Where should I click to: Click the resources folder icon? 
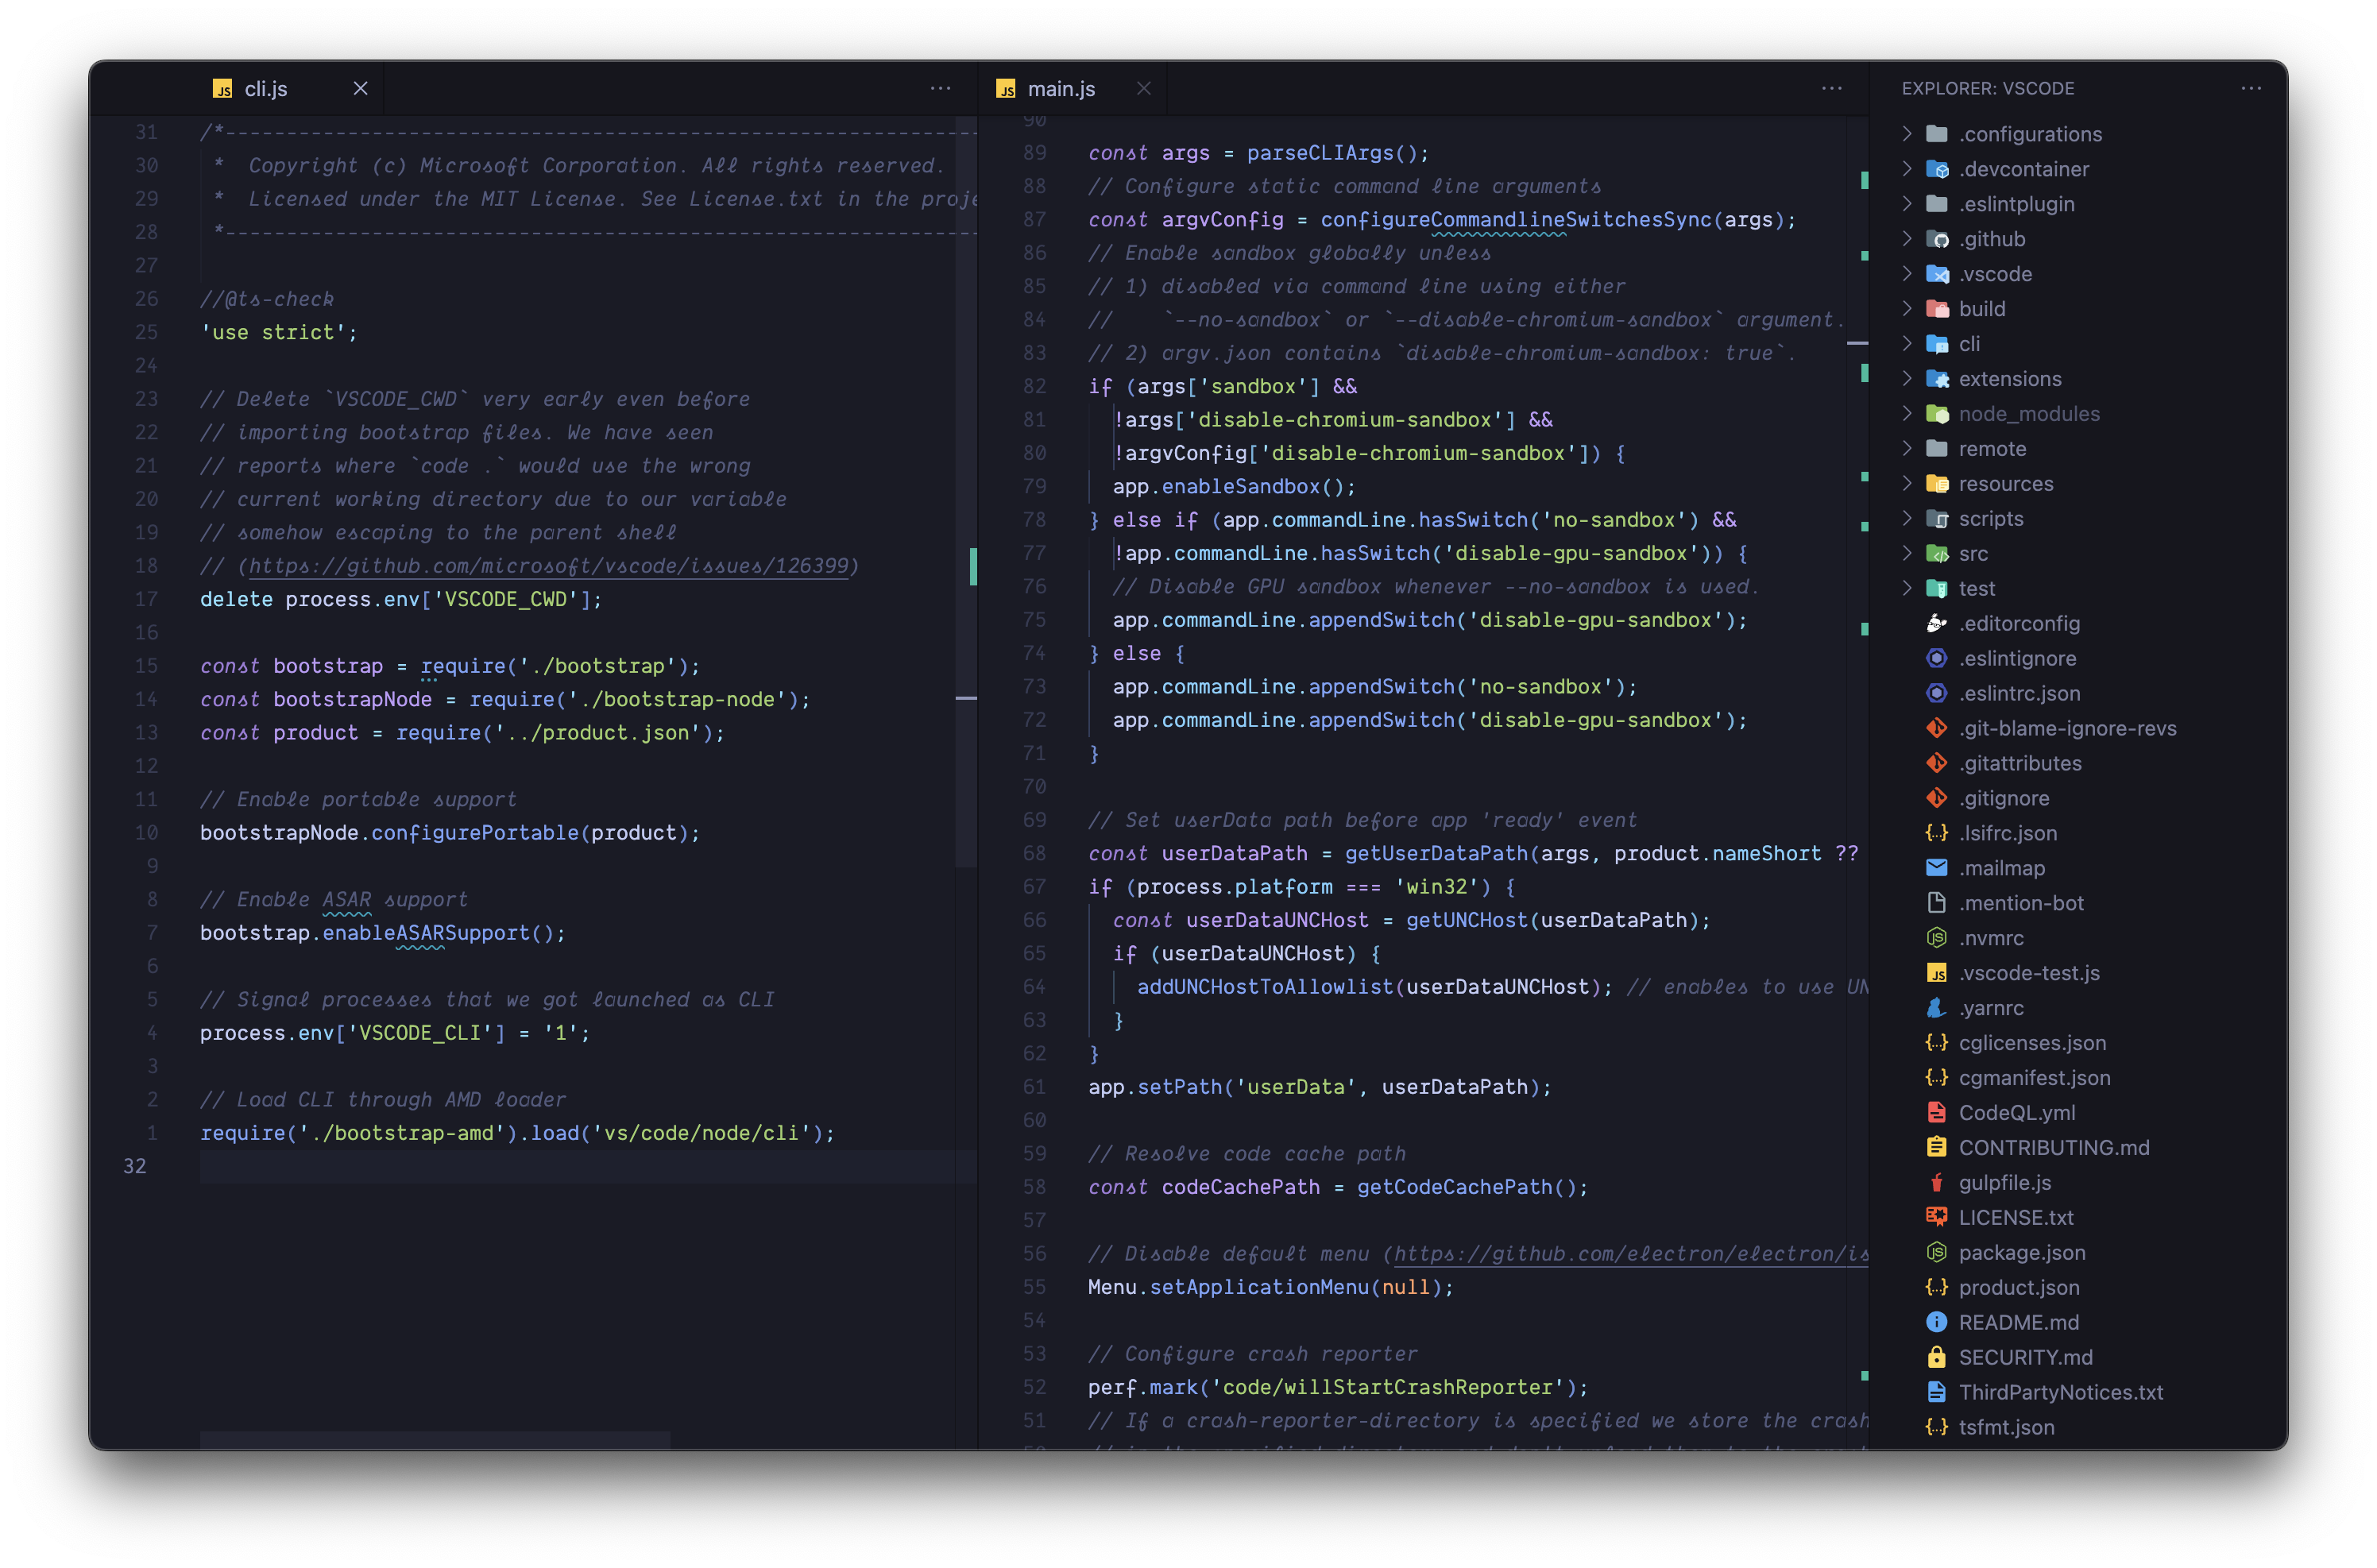1936,484
